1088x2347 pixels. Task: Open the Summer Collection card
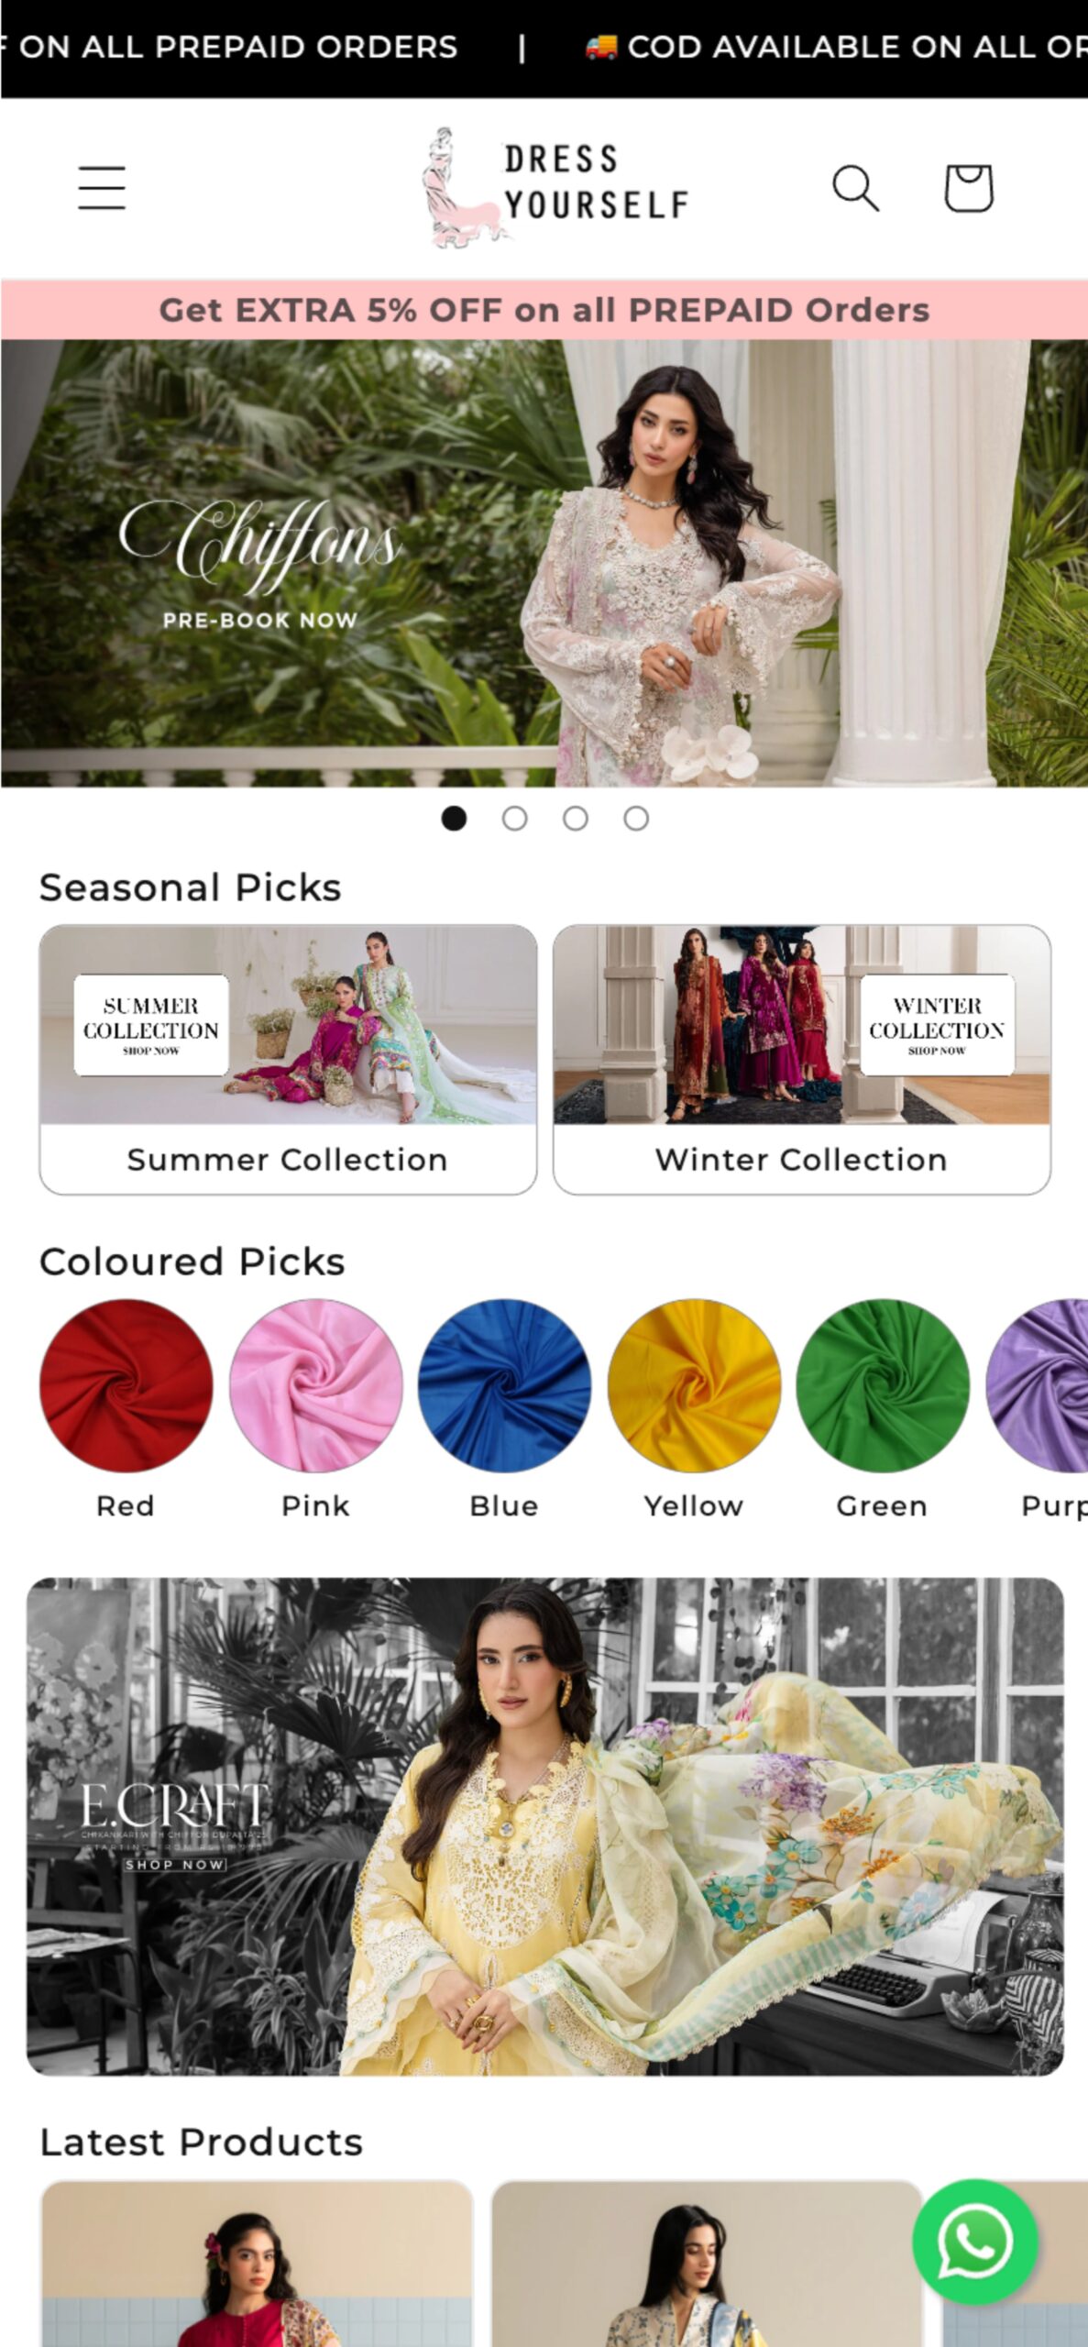click(288, 1059)
